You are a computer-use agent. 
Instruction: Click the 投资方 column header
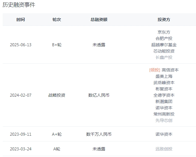[x=164, y=20]
